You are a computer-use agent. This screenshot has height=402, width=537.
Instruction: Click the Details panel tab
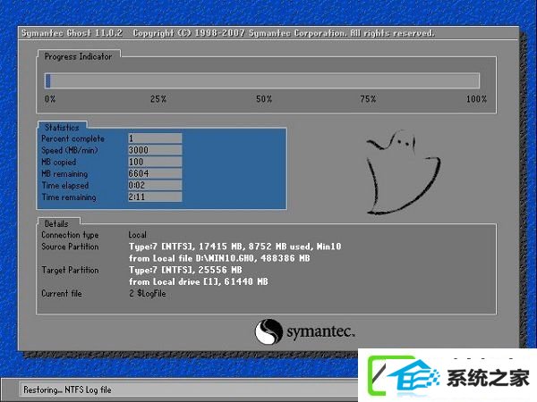click(57, 224)
